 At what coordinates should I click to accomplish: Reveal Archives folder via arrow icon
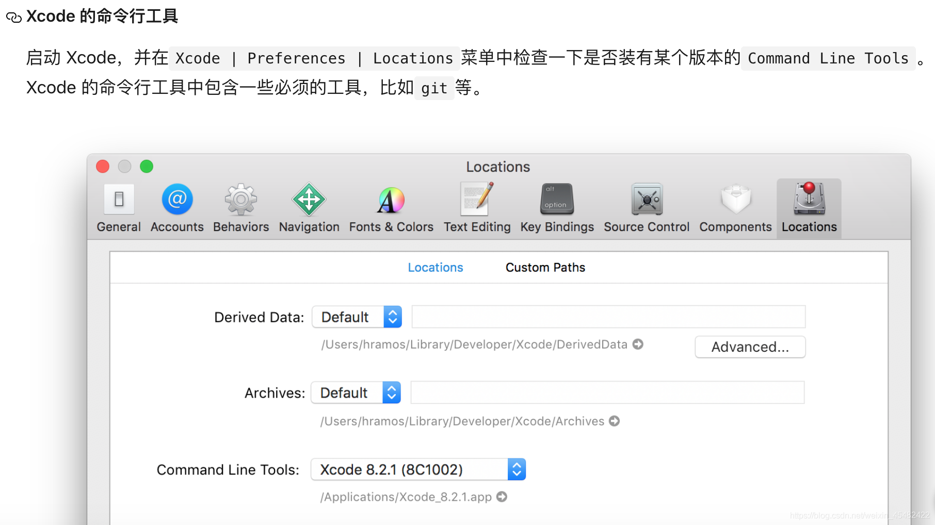click(614, 421)
